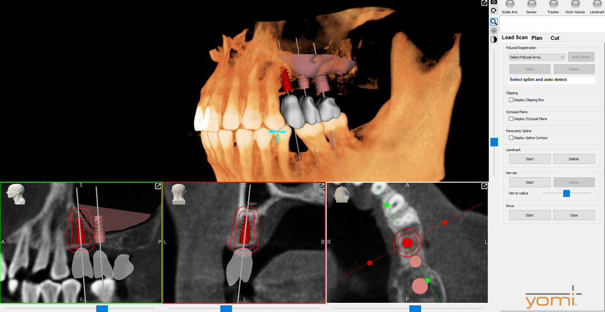
Task: Enable Display Spline Contour checkbox
Action: tap(511, 138)
